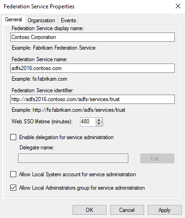Click the Delegate name field
The width and height of the screenshot is (185, 218).
click(x=73, y=158)
